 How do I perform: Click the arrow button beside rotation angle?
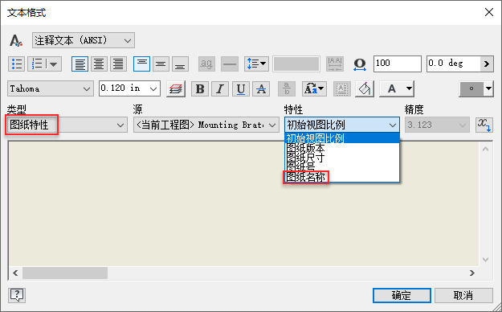pos(487,64)
